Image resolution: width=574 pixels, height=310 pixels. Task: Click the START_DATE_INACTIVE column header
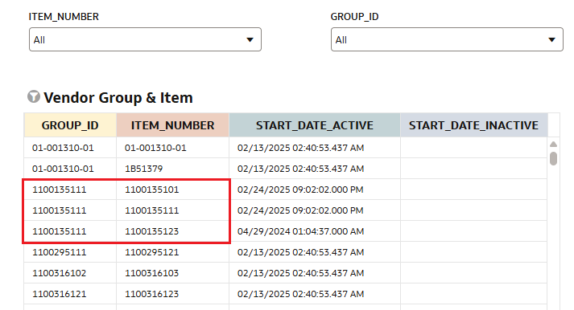[x=474, y=125]
